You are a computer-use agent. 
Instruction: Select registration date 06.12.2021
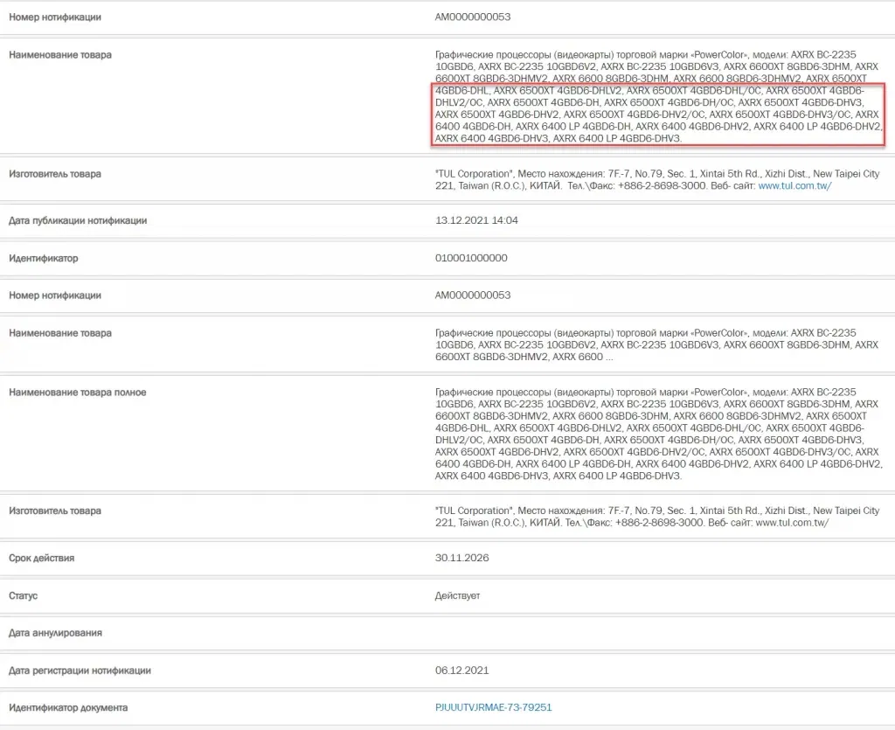coord(461,670)
